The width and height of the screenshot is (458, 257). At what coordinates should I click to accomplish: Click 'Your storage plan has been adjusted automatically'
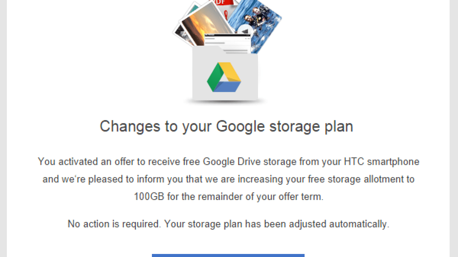pyautogui.click(x=277, y=224)
